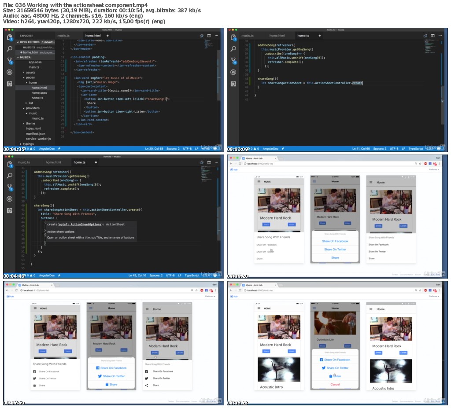
Task: Select MyApp - Ionic Lab tab, 00:06:20 frame
Action: [x=259, y=158]
